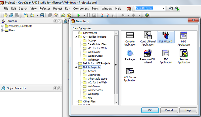Click the Welcome Page home icon

pyautogui.click(x=66, y=21)
